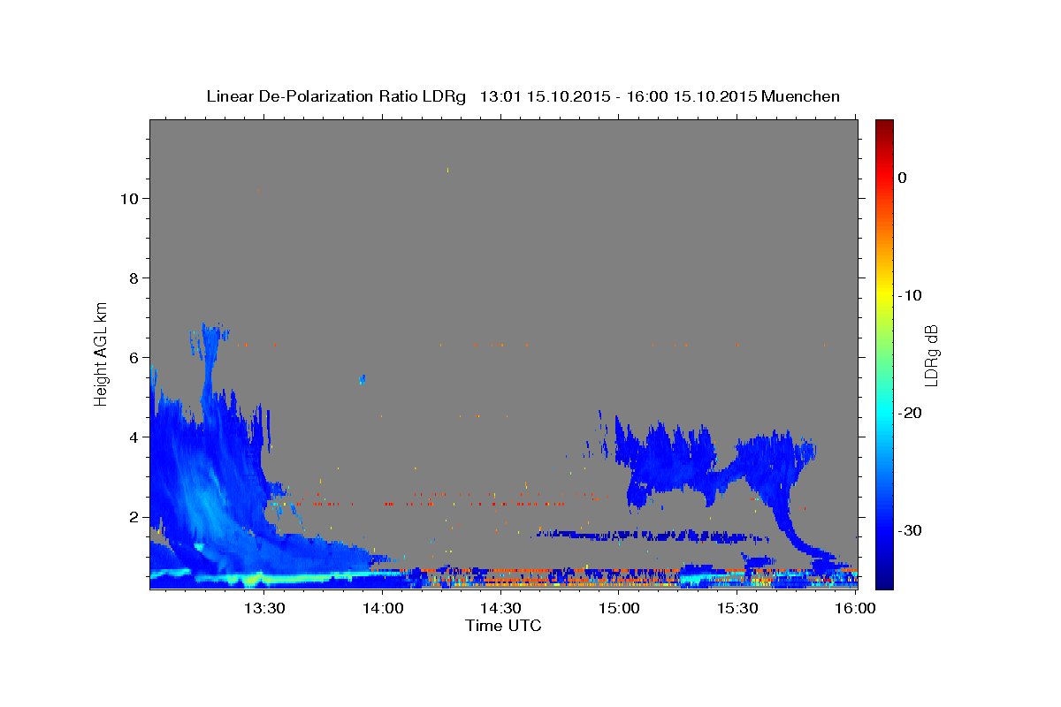Click the 15:00 time tick label
The height and width of the screenshot is (707, 1061).
click(619, 608)
